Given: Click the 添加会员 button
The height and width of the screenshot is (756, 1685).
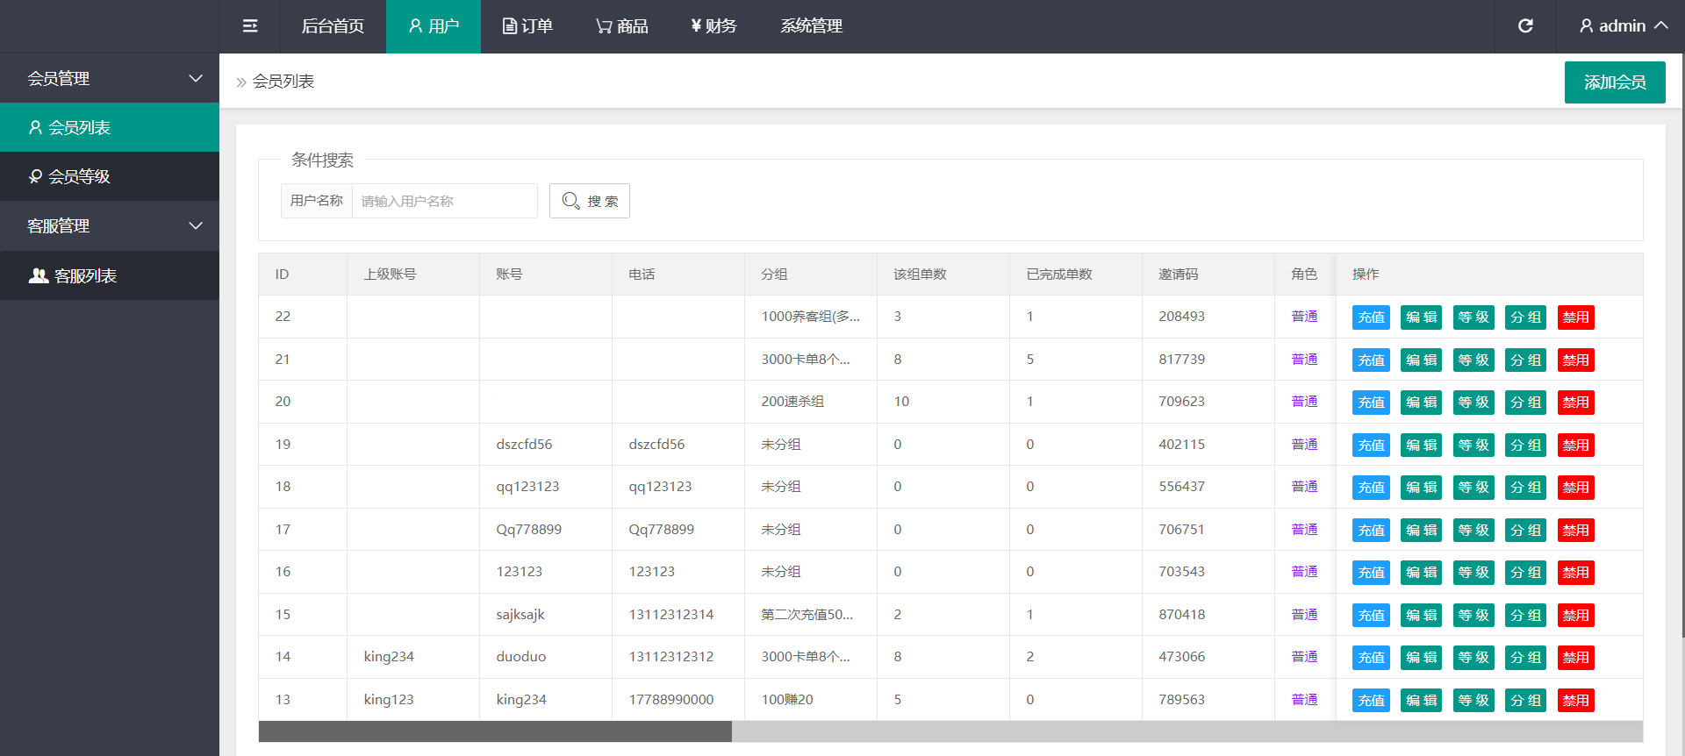Looking at the screenshot, I should pyautogui.click(x=1614, y=82).
